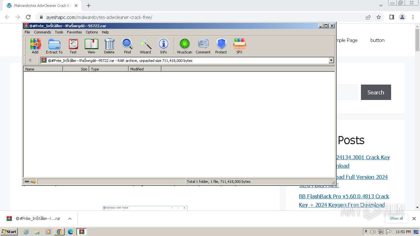Click the Delete trash can icon
Image resolution: width=420 pixels, height=236 pixels.
[x=109, y=46]
